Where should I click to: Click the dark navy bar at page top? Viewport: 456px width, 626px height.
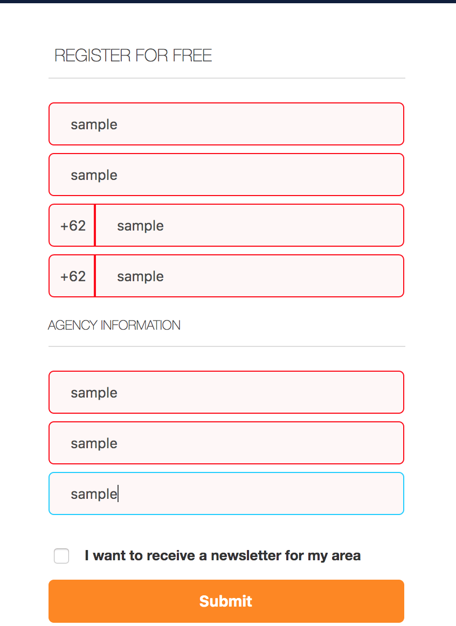228,2
